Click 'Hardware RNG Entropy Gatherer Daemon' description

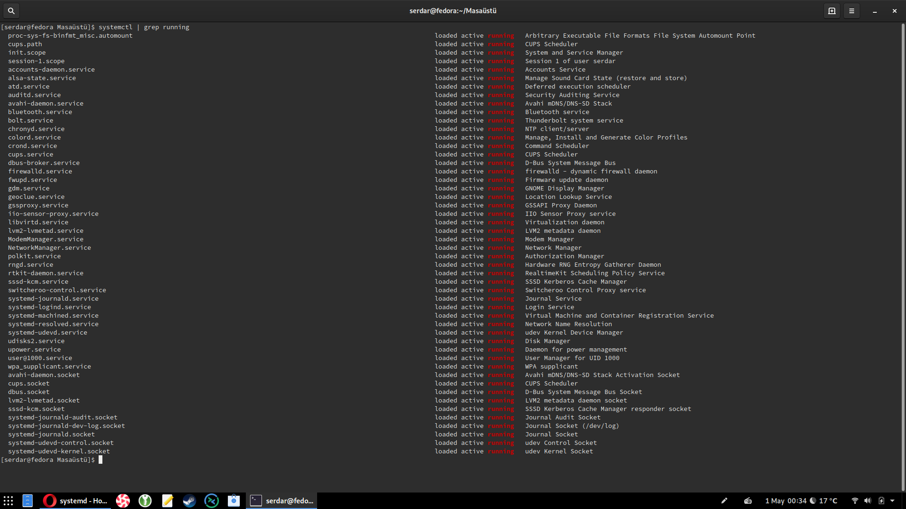click(593, 265)
